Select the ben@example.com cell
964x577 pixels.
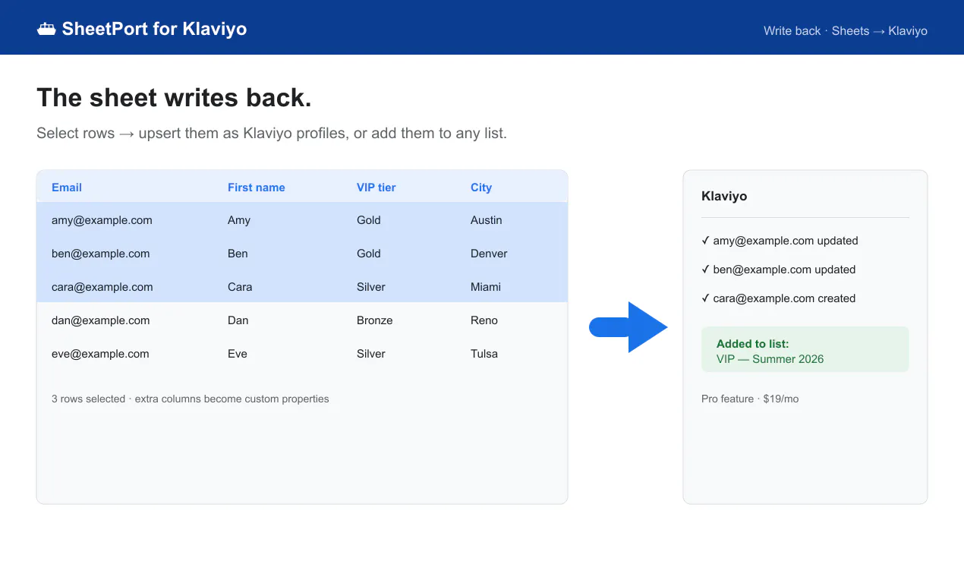tap(101, 254)
